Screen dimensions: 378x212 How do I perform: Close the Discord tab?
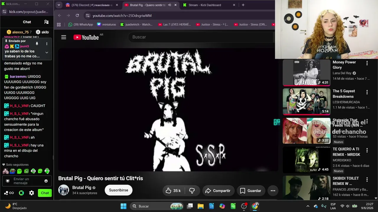pyautogui.click(x=117, y=5)
